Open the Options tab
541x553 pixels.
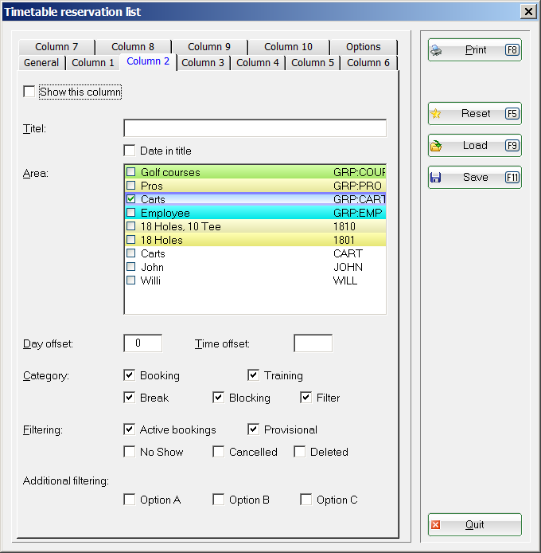[363, 47]
